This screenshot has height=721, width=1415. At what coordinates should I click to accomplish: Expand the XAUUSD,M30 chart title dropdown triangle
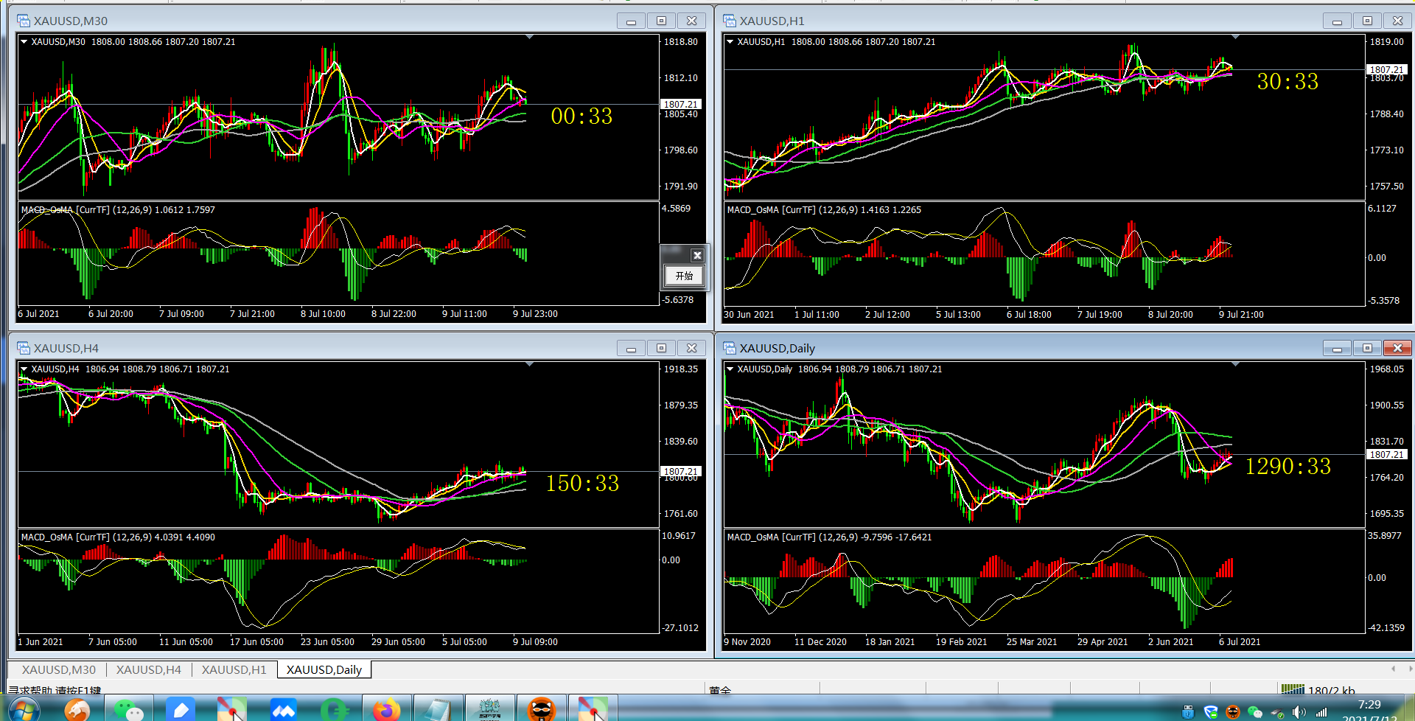coord(24,42)
